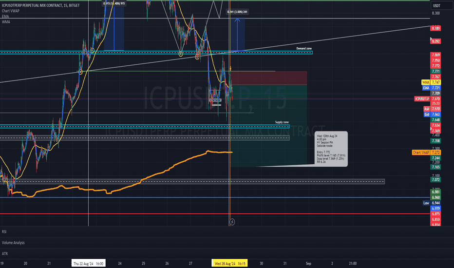Image resolution: width=454 pixels, height=268 pixels.
Task: Click the 21:00 label on the time axis
Action: [352, 263]
